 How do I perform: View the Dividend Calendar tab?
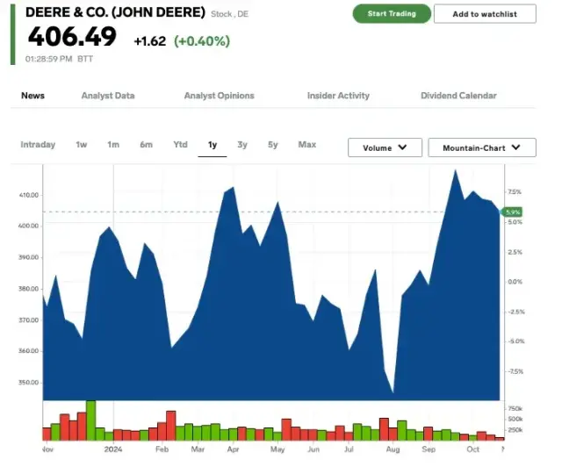coord(458,96)
